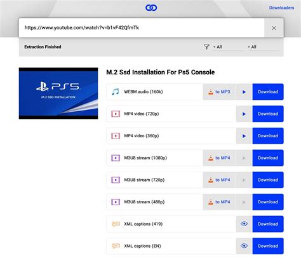
Task: Click the video icon for M3U8 stream (480p)
Action: [x=116, y=202]
